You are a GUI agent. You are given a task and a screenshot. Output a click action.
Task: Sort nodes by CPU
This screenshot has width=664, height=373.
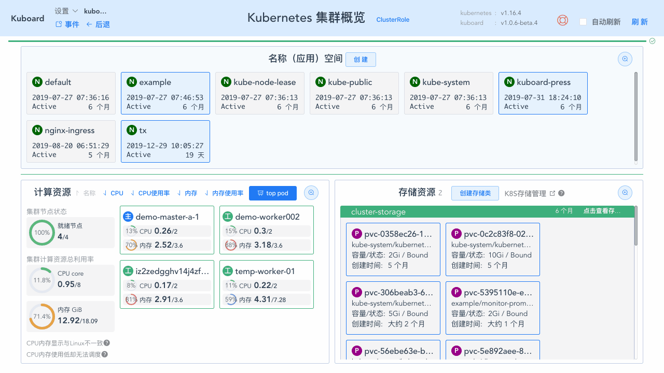[x=113, y=193]
